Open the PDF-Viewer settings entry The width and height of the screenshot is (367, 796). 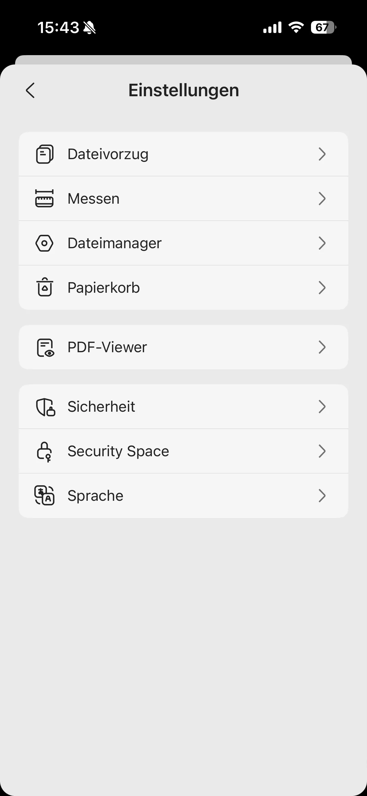pyautogui.click(x=107, y=347)
